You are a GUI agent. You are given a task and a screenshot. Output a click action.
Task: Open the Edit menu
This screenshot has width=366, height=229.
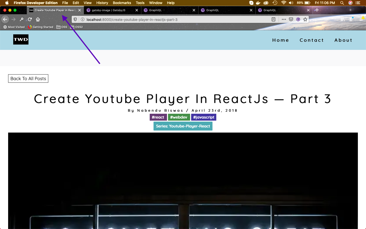76,3
